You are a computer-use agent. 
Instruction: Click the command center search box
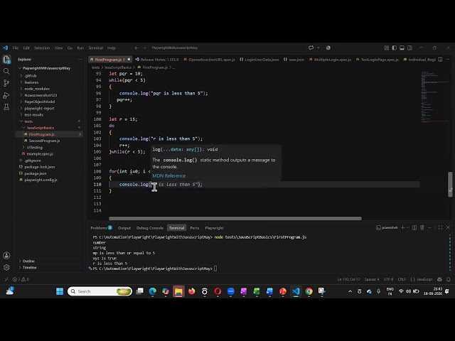pos(227,48)
